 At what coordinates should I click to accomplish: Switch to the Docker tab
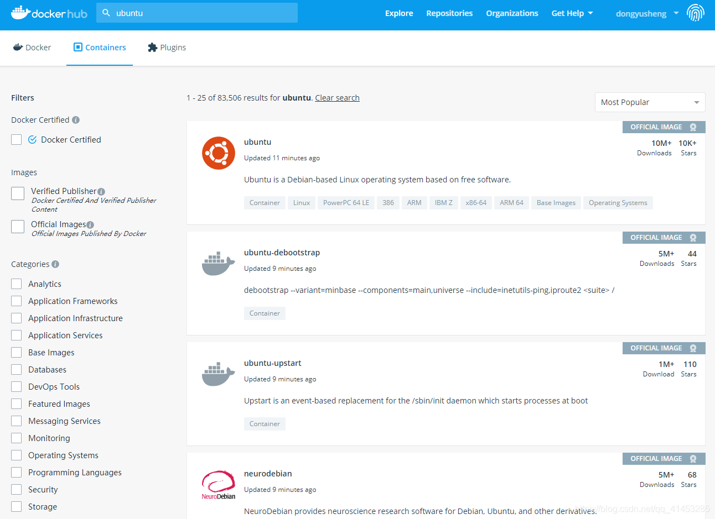pyautogui.click(x=32, y=48)
